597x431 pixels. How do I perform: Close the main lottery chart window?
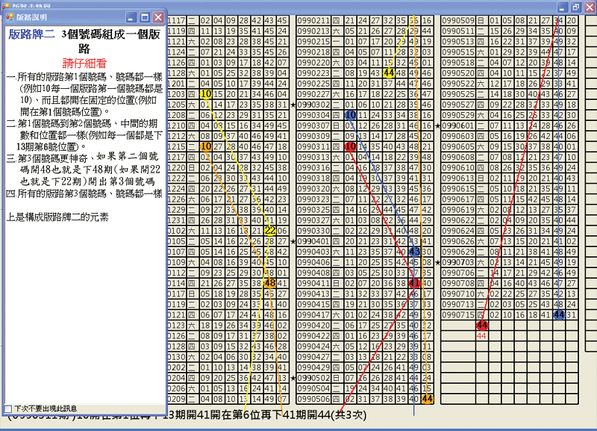[590, 7]
